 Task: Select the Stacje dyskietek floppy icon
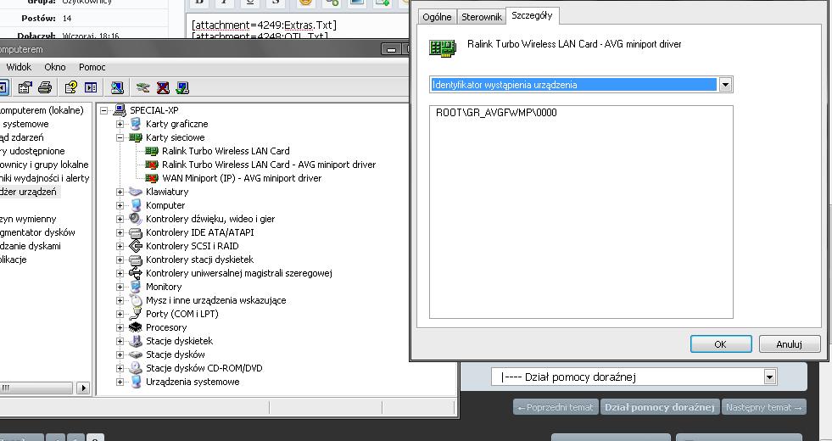(x=136, y=341)
